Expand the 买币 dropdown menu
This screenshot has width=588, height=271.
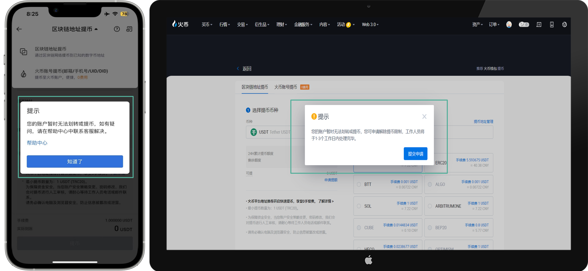pos(207,24)
